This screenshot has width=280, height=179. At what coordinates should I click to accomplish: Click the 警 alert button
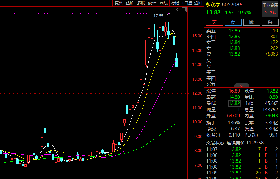pyautogui.click(x=270, y=22)
